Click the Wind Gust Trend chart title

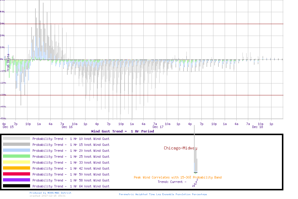tap(122, 131)
